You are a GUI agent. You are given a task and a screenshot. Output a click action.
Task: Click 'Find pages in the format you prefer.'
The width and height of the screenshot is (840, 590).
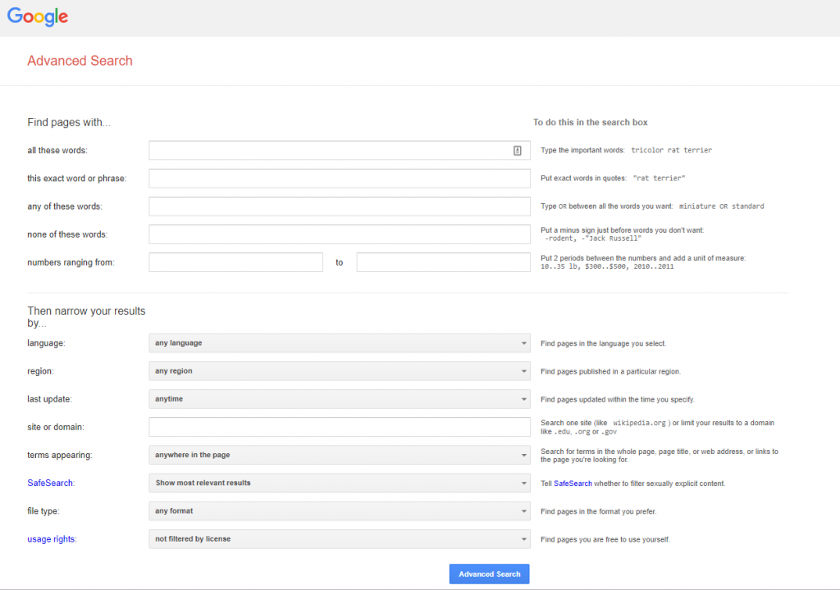[598, 511]
